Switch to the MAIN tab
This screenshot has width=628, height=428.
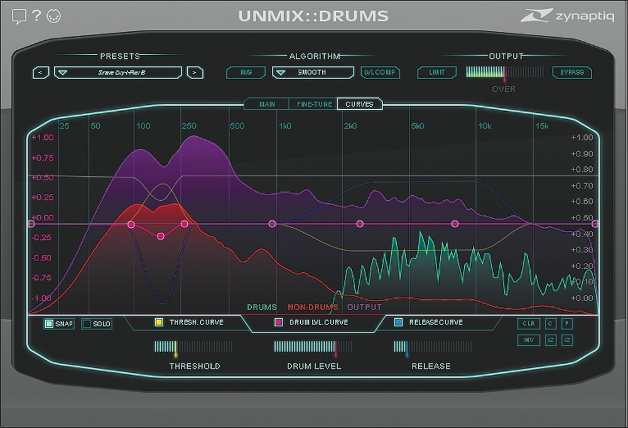[267, 104]
